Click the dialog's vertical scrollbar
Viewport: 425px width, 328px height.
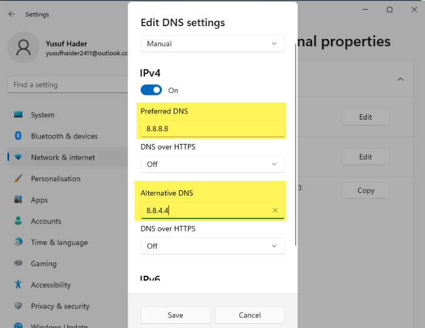(296, 146)
